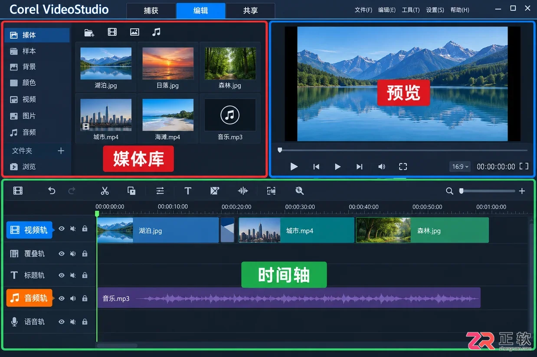537x357 pixels.
Task: Click the preview scrubber bar handle
Action: coord(280,150)
